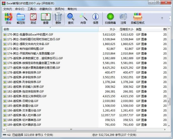Click the key icon in status bar

coord(9,135)
